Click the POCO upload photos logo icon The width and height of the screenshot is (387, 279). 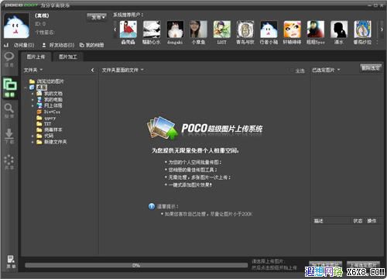tap(163, 128)
